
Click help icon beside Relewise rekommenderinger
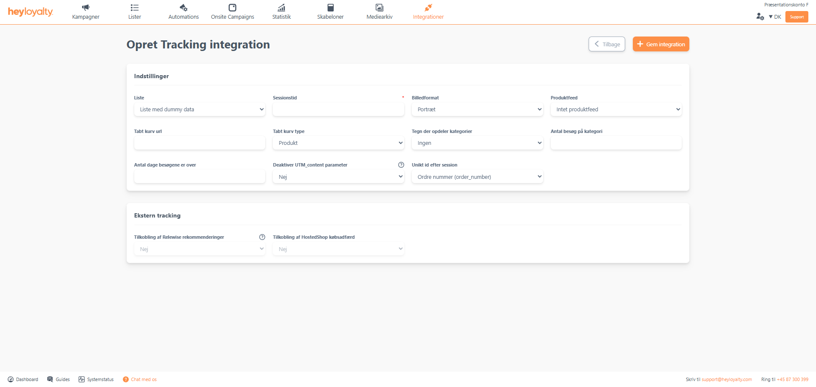pos(262,237)
